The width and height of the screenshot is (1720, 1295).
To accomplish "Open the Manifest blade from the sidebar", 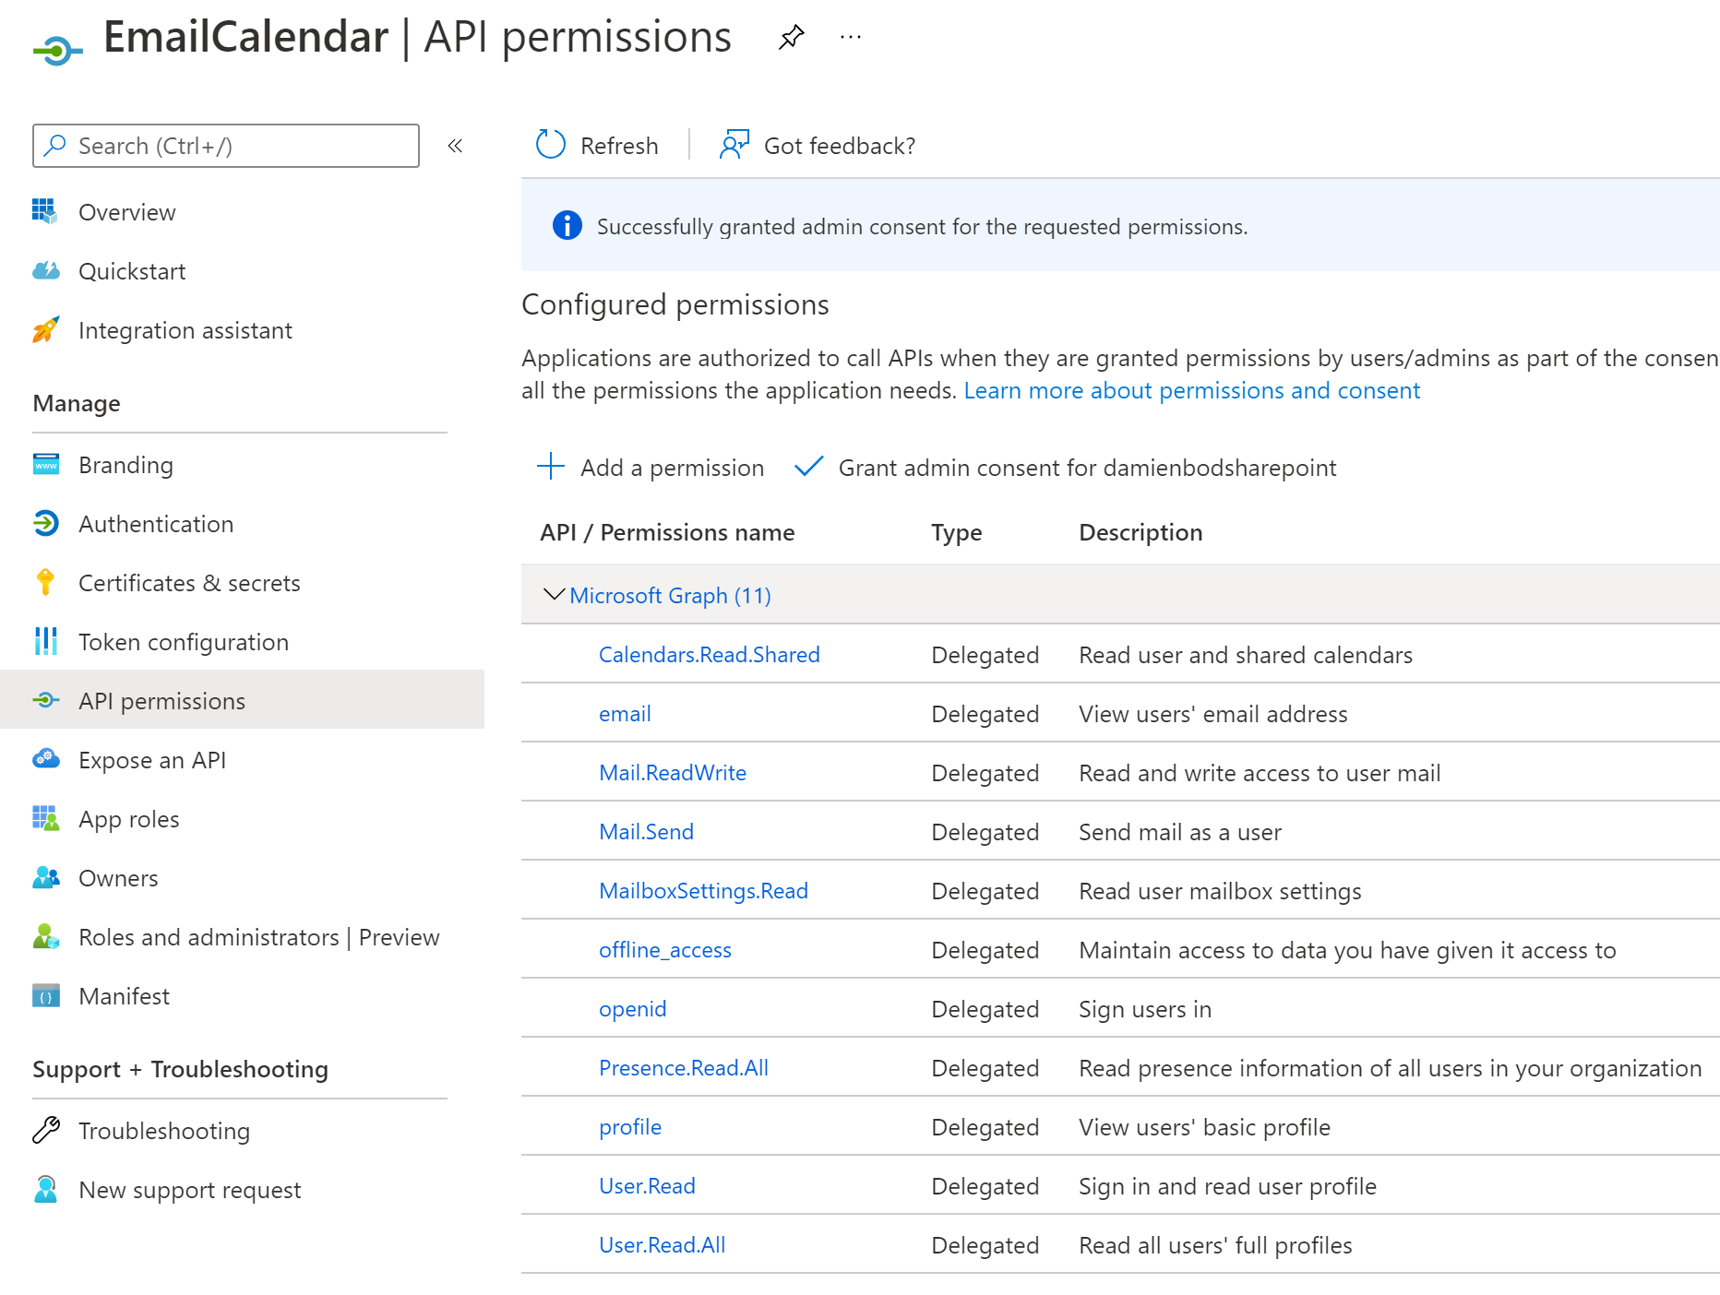I will click(124, 996).
